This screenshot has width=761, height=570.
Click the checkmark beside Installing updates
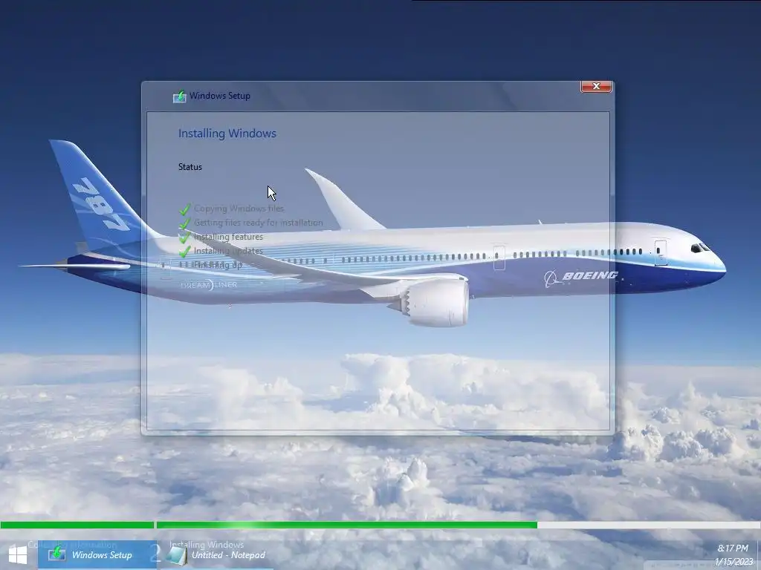[x=184, y=252]
